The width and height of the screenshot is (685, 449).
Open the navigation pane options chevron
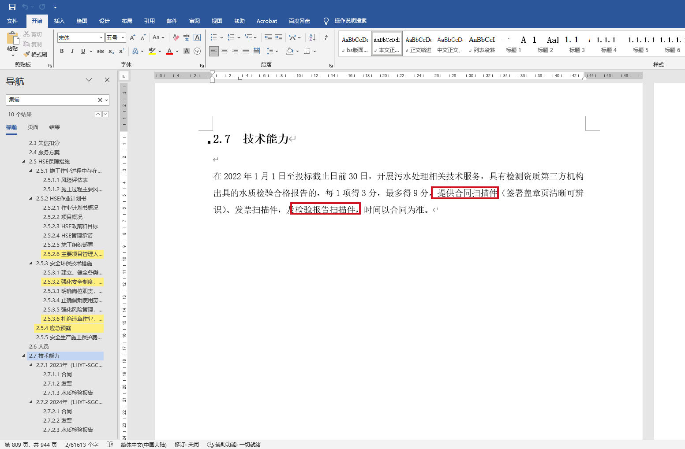89,80
